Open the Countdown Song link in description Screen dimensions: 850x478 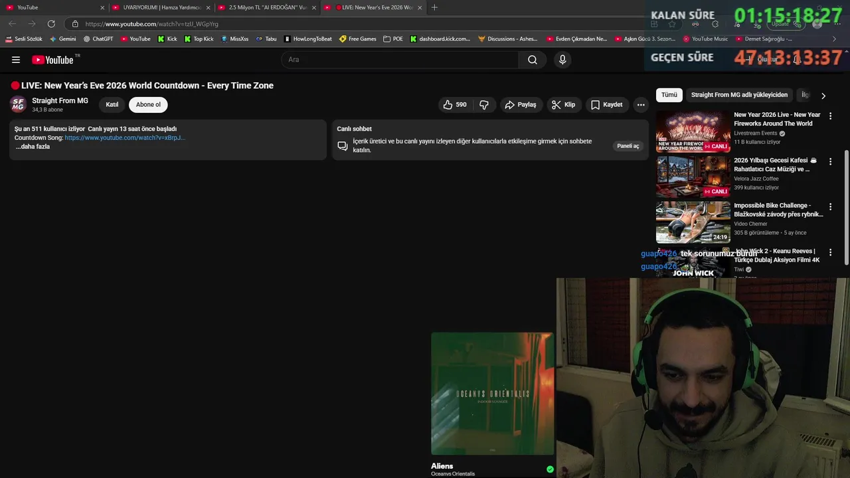[125, 137]
